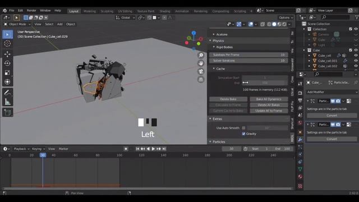Select the Rotate tool
This screenshot has width=359, height=202.
(7, 63)
